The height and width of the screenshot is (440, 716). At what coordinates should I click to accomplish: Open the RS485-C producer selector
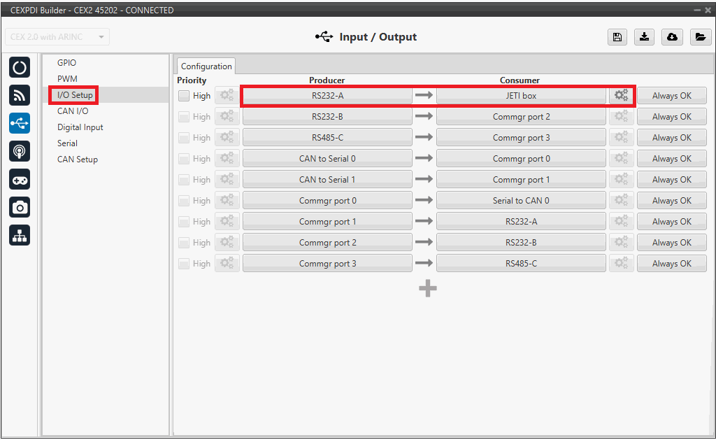(327, 138)
